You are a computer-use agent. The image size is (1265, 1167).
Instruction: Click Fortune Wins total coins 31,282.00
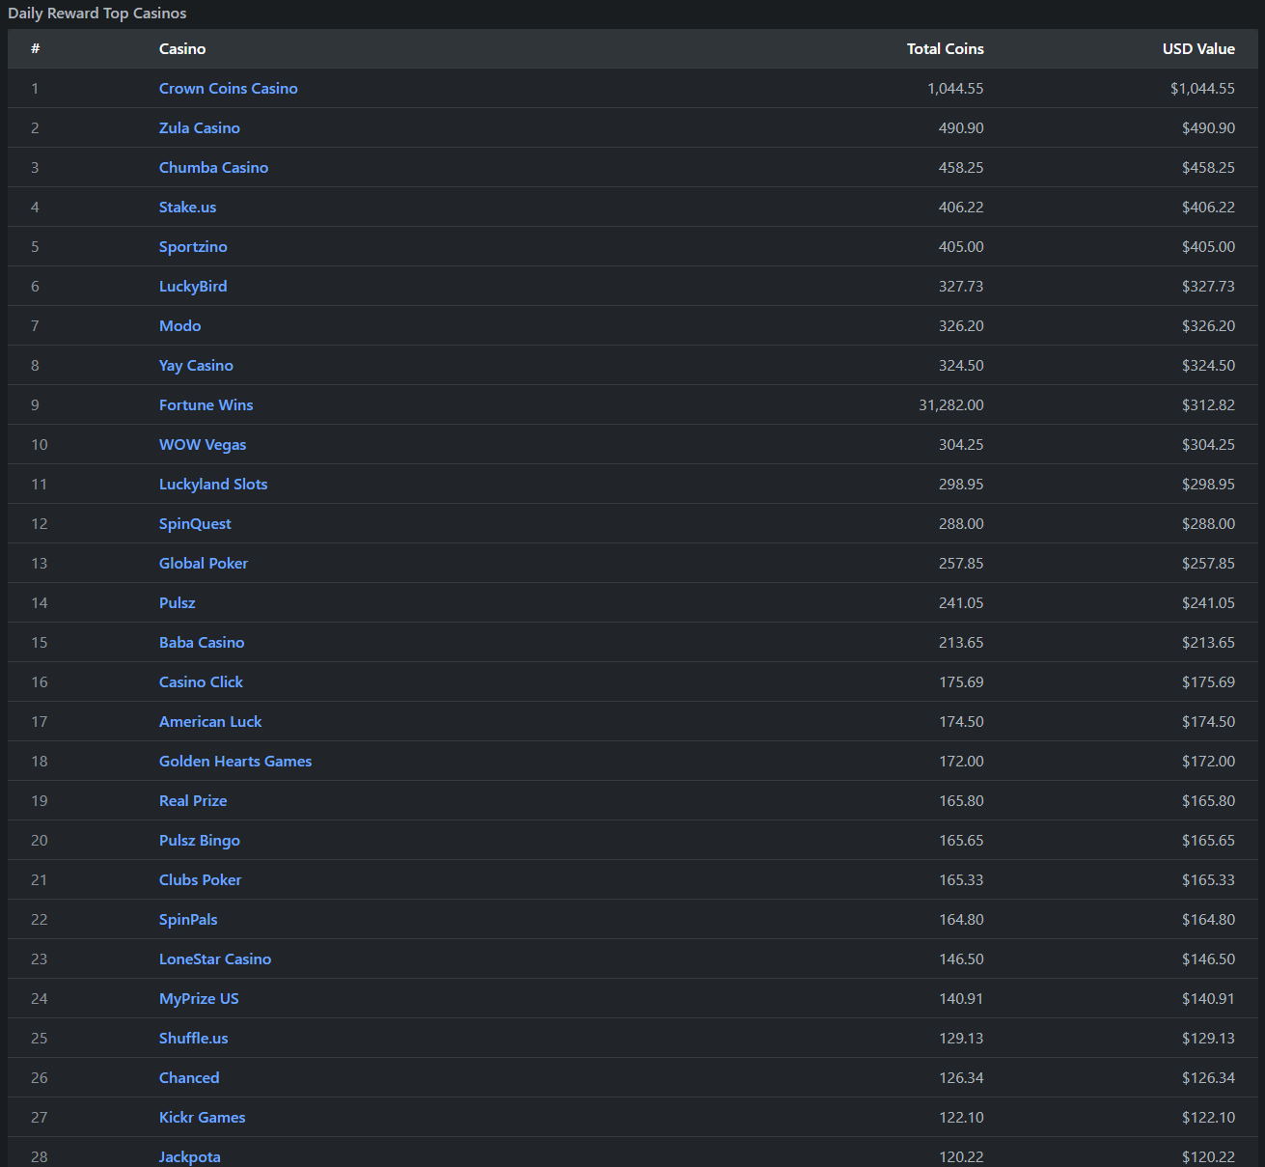click(x=951, y=404)
